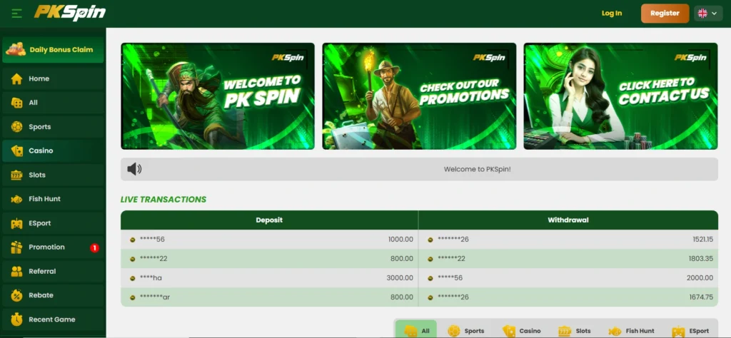Click the Log In link
Image resolution: width=731 pixels, height=338 pixels.
[x=612, y=13]
